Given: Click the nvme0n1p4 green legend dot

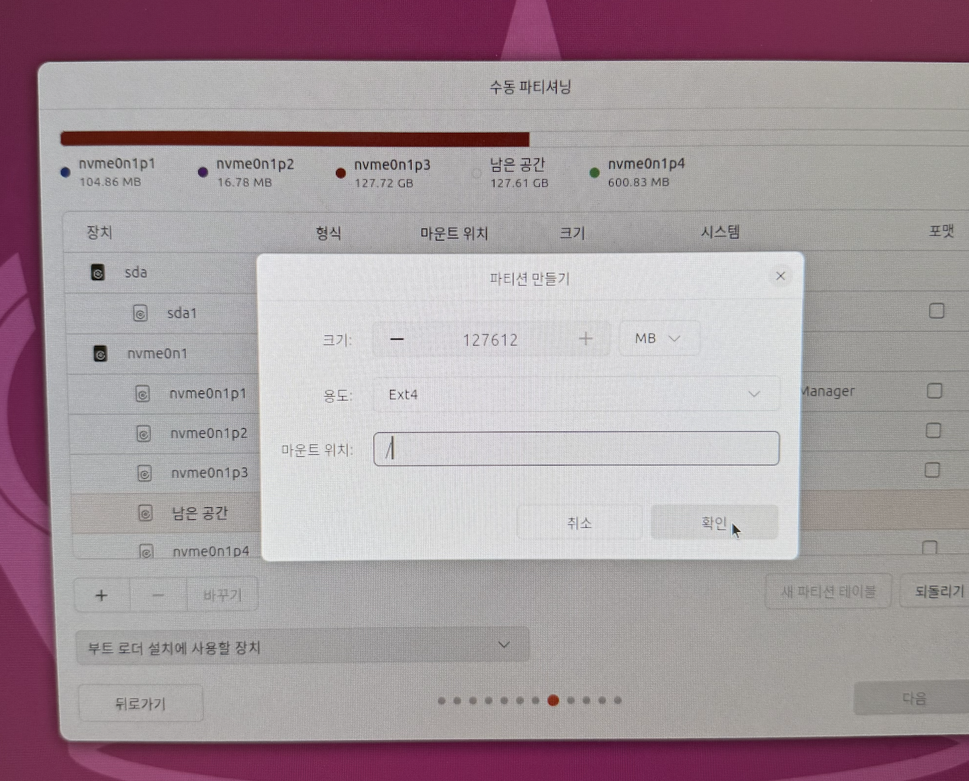Looking at the screenshot, I should tap(594, 173).
